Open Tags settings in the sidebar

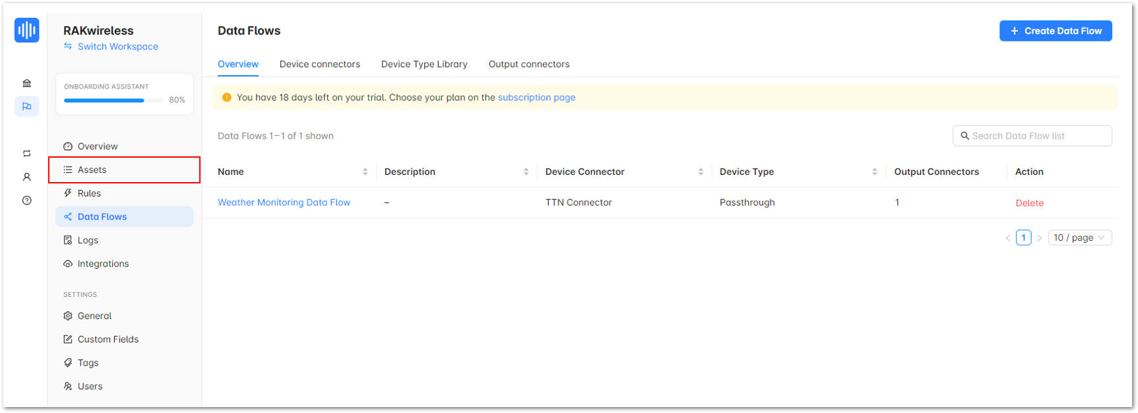[125, 363]
